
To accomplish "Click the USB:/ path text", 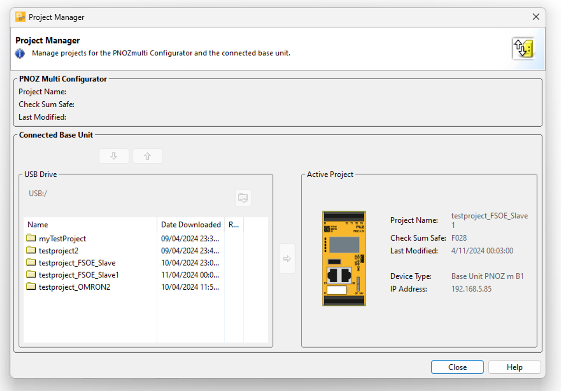I will pyautogui.click(x=38, y=194).
